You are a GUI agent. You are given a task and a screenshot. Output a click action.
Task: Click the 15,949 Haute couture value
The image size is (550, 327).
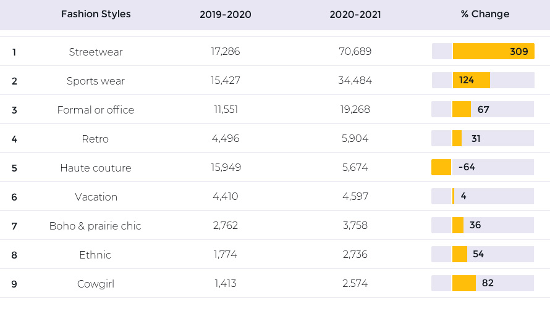(226, 167)
